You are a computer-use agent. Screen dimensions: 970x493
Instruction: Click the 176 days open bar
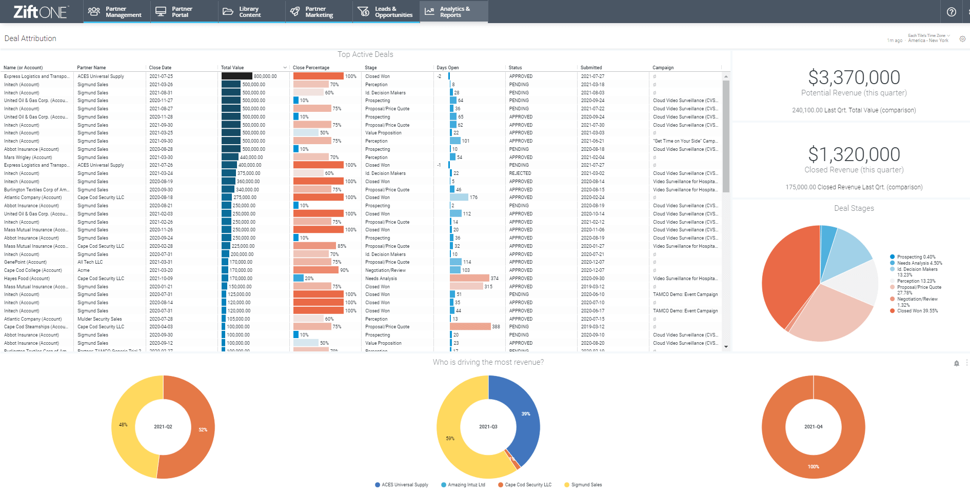pyautogui.click(x=459, y=198)
